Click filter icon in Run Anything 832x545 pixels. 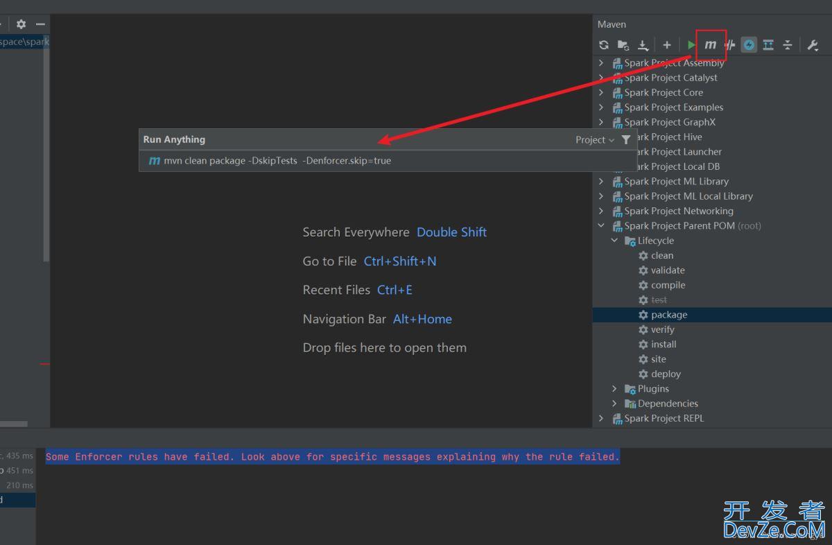(626, 139)
